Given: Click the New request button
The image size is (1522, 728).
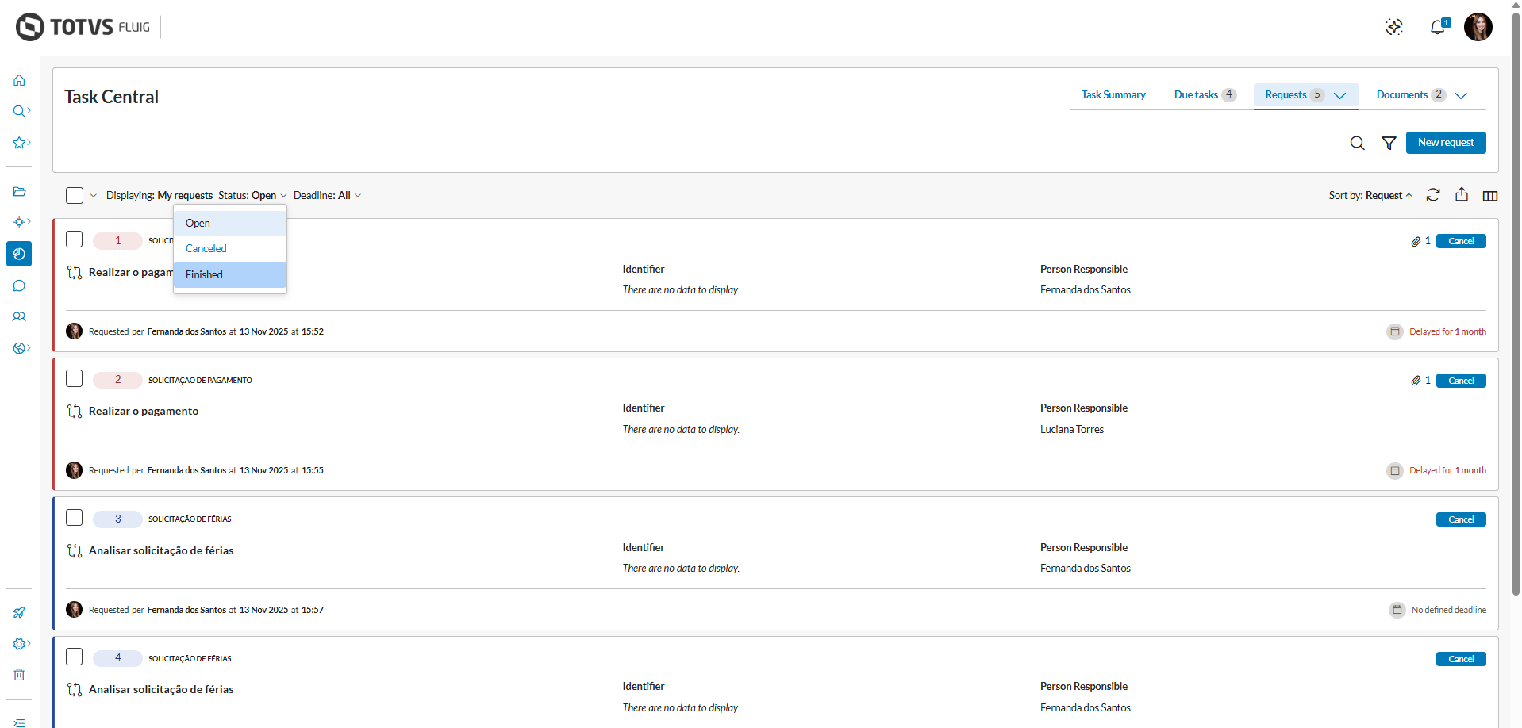Looking at the screenshot, I should (x=1445, y=143).
